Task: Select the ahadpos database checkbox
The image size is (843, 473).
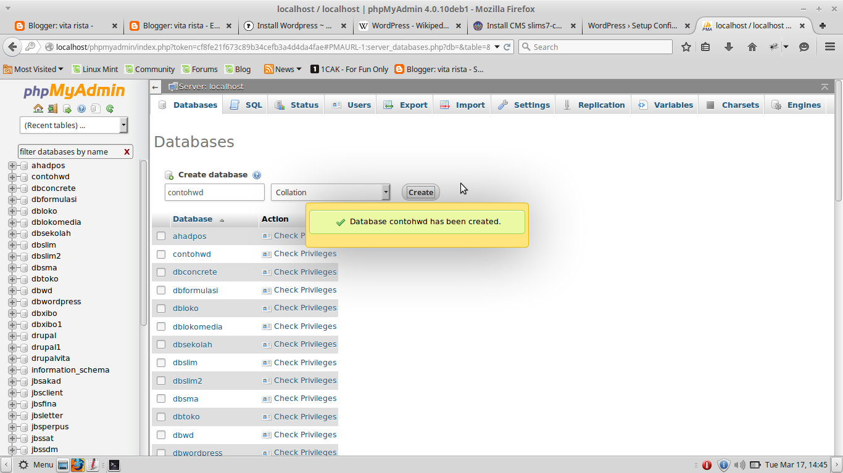Action: point(161,236)
